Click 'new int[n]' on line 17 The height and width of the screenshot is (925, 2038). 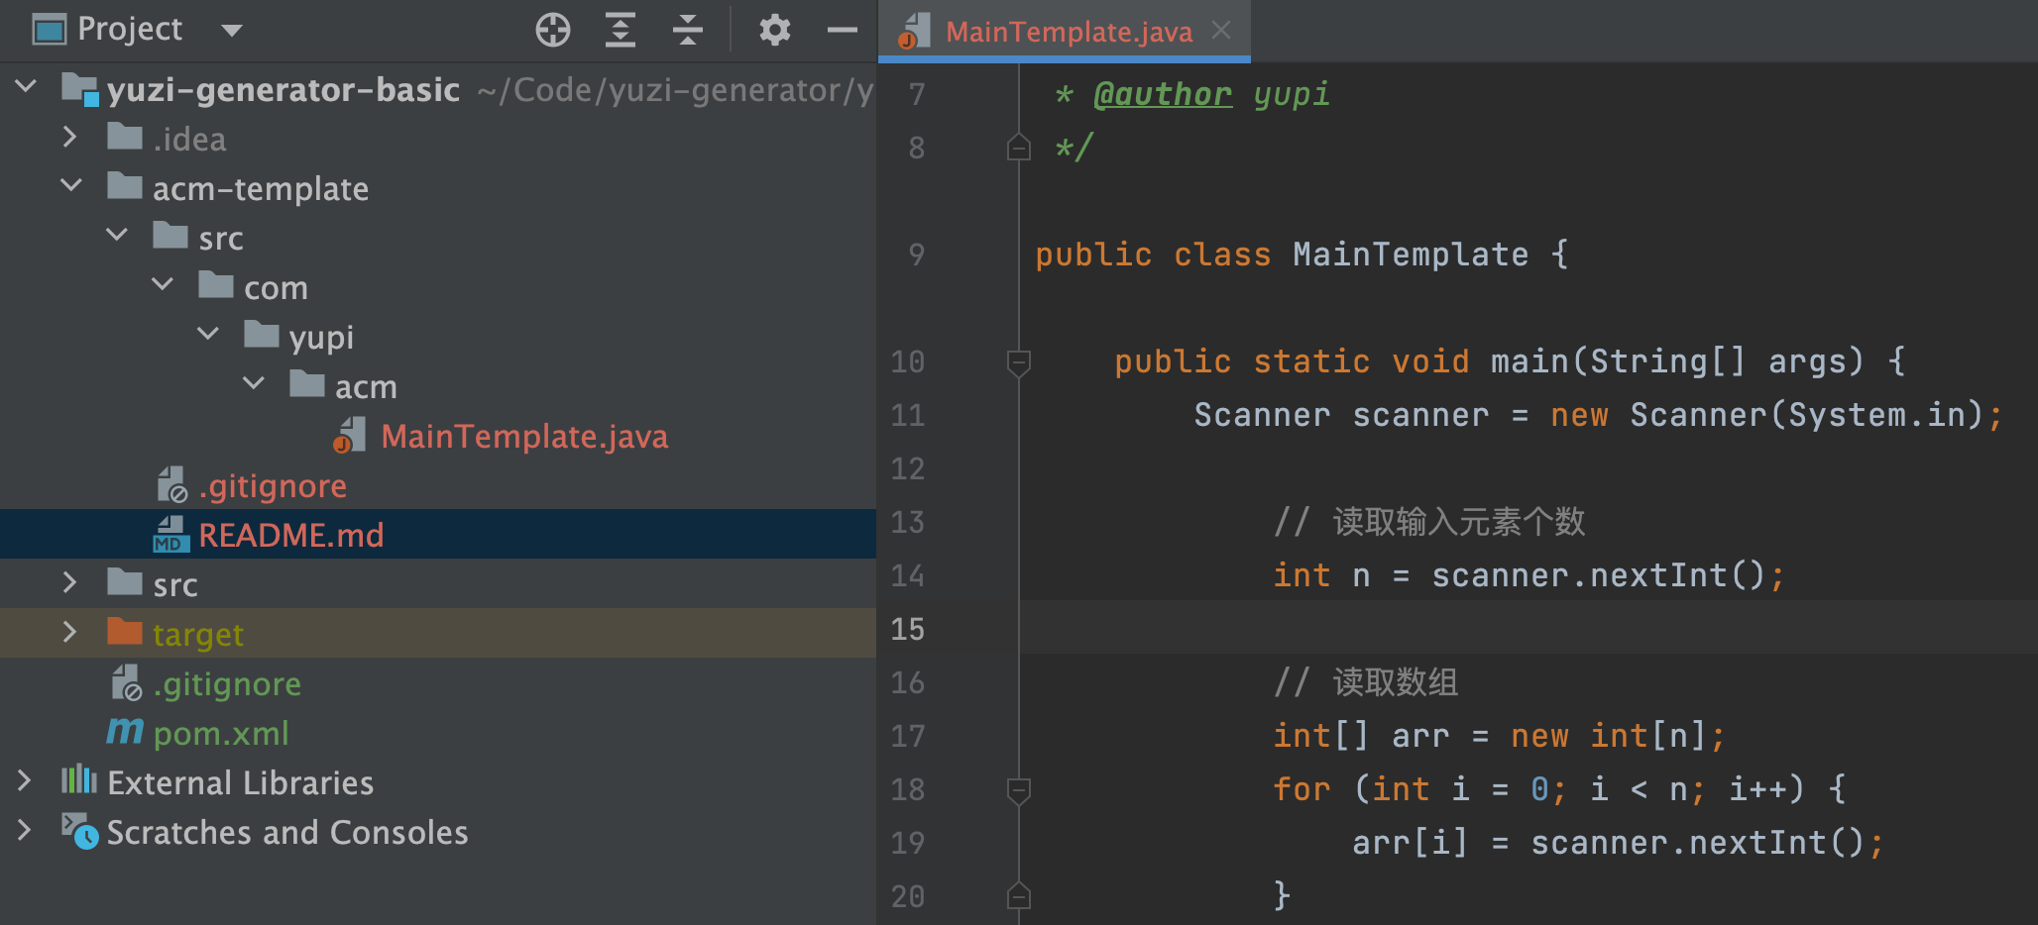1609,736
